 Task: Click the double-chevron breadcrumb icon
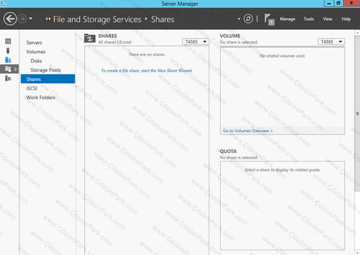pyautogui.click(x=48, y=19)
